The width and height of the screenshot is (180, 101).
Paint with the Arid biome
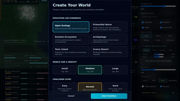pyautogui.click(x=154, y=81)
